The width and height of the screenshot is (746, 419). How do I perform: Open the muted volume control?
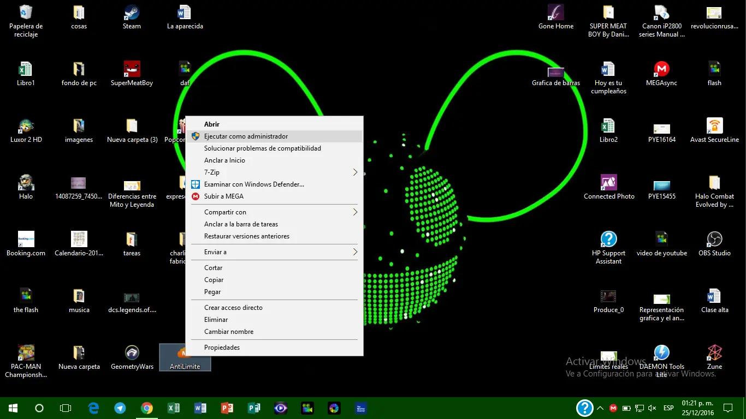652,408
